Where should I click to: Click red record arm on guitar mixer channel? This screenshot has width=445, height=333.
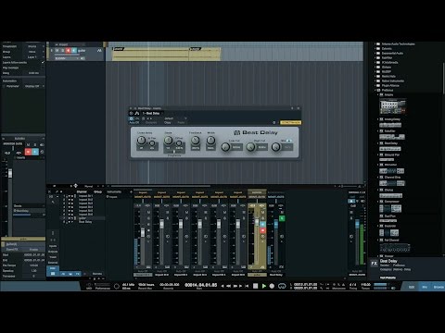pyautogui.click(x=262, y=230)
